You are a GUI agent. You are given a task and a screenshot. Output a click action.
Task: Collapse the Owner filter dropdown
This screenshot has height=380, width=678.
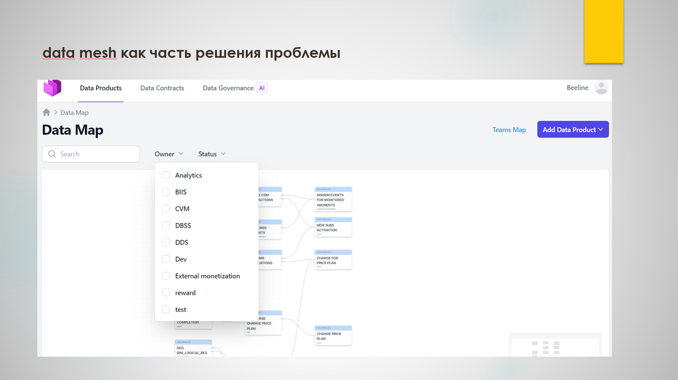[x=169, y=154]
